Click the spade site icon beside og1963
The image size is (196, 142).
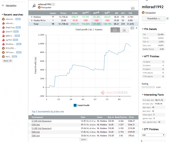(3, 40)
